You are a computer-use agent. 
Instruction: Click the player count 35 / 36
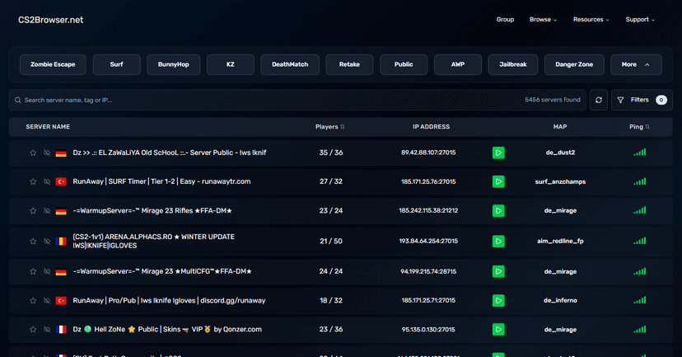331,153
